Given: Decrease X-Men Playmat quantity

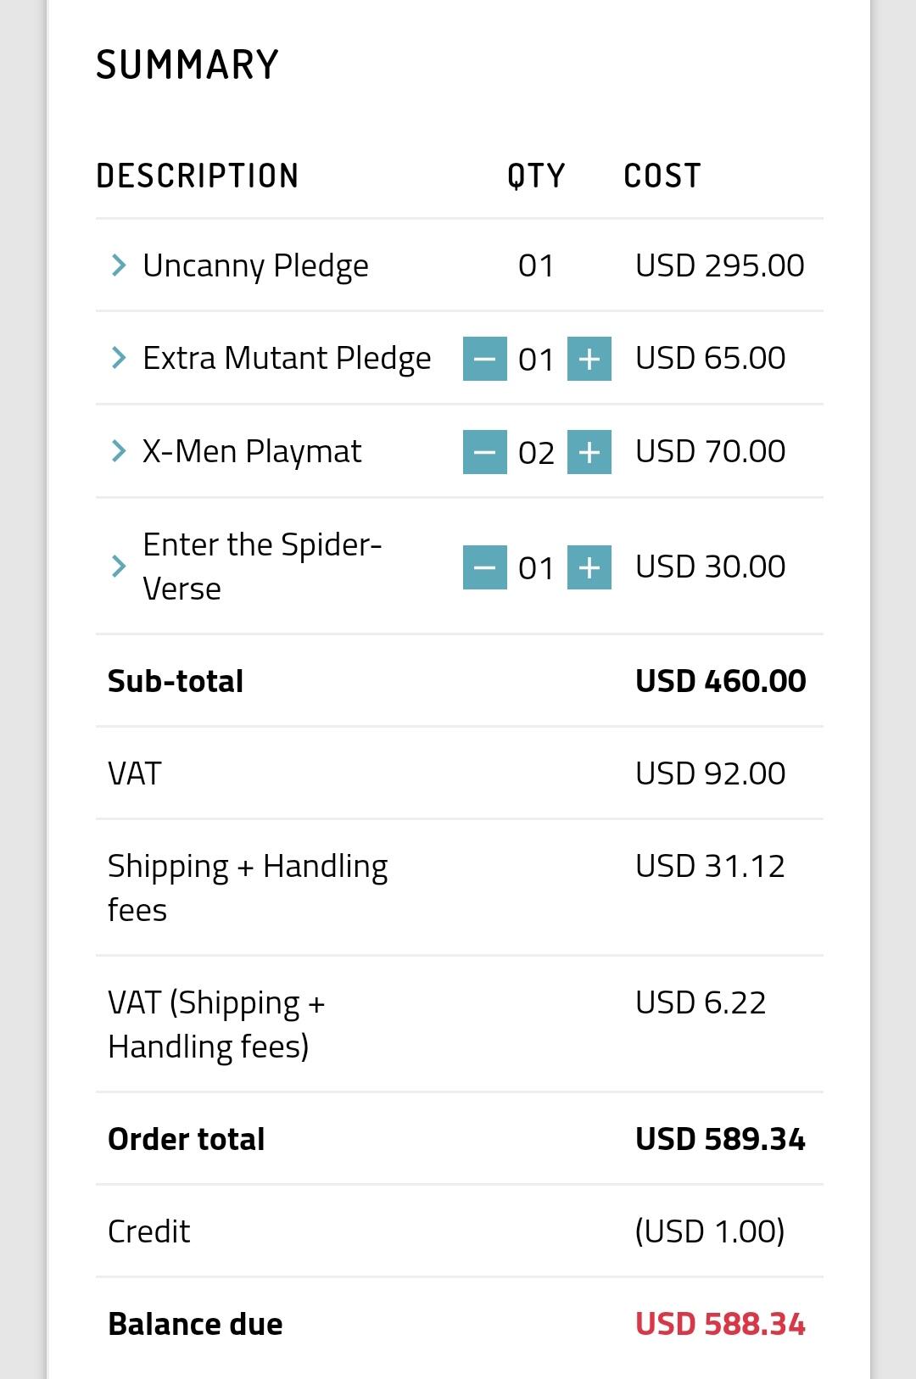Looking at the screenshot, I should [x=485, y=452].
